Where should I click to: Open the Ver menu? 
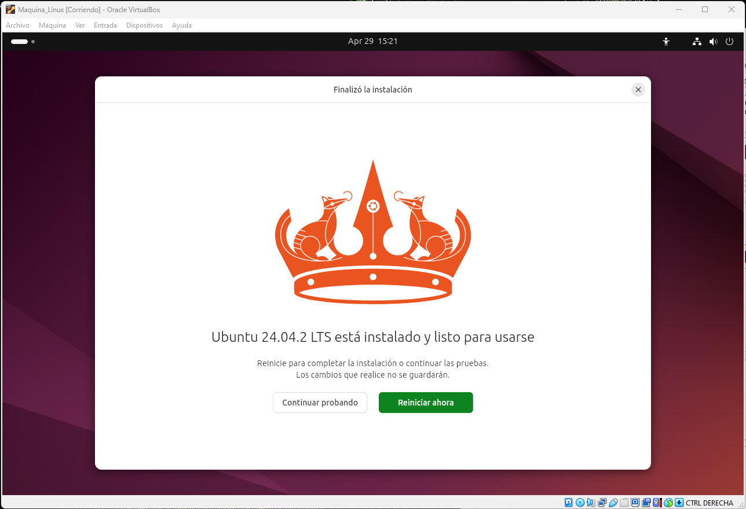[80, 25]
